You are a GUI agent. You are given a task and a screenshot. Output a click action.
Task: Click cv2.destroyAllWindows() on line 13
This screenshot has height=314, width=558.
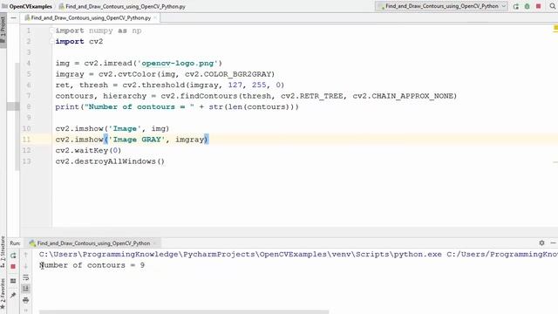pos(110,161)
